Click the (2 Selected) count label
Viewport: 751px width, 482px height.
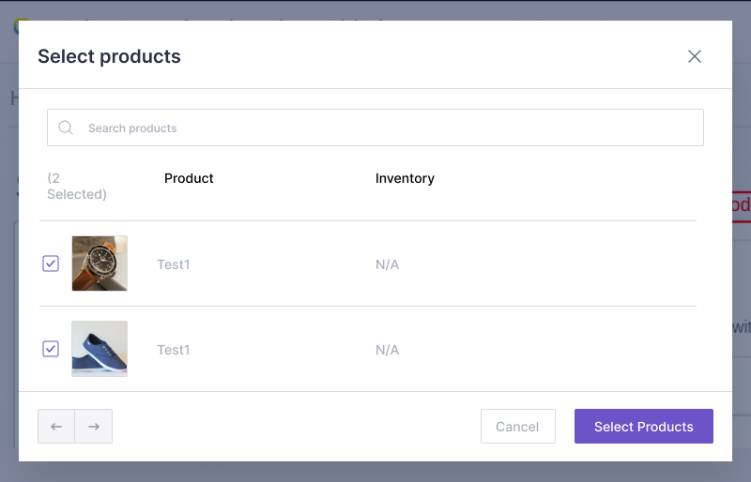coord(76,186)
